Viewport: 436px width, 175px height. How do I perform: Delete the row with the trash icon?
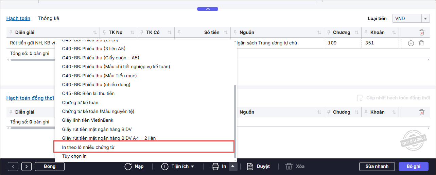coord(421,43)
